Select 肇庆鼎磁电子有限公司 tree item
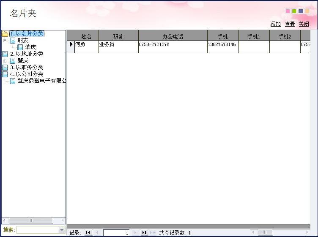 pos(41,81)
